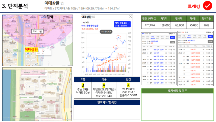Screen dimensions: 216x122
Task: Select the highlighted blue 매매 tab
Action: pyautogui.click(x=143, y=34)
